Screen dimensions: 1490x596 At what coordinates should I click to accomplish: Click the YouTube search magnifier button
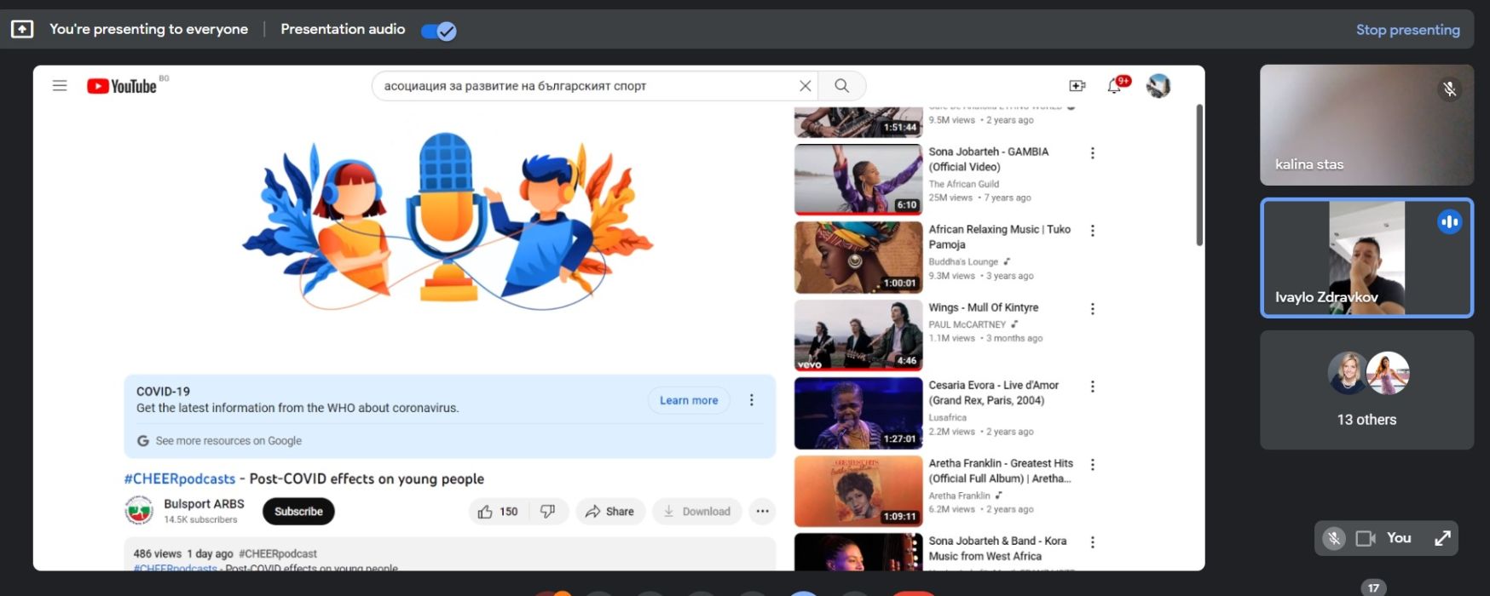tap(841, 86)
